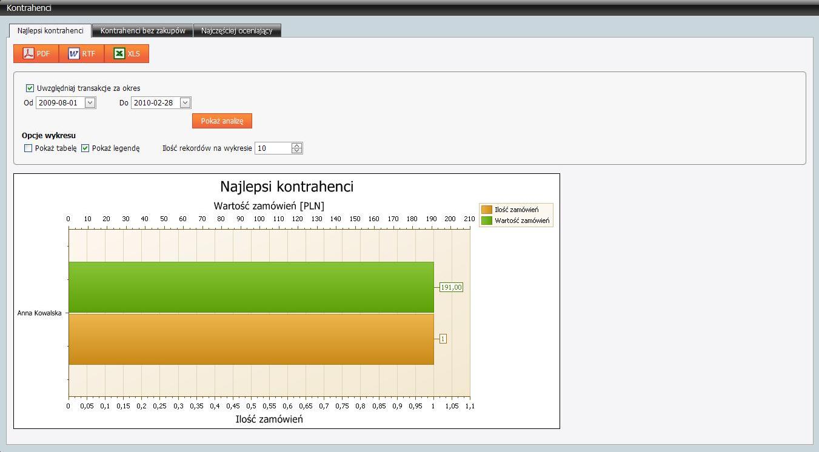Image resolution: width=819 pixels, height=452 pixels.
Task: Click the orange Ilość zamówień bar
Action: [x=251, y=339]
